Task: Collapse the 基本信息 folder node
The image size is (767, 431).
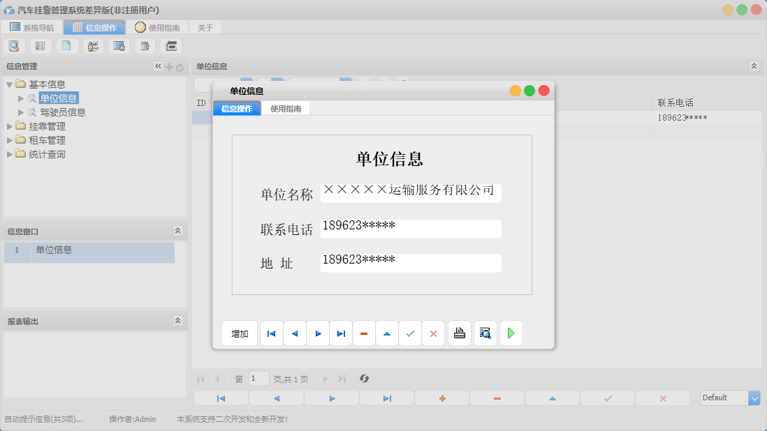Action: [9, 84]
